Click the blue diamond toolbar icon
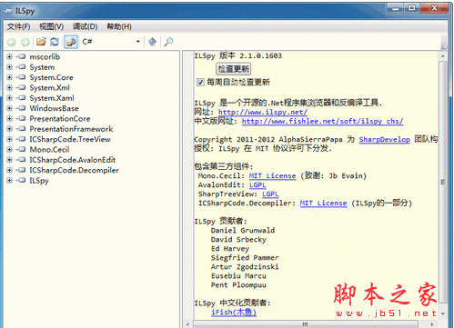454x328 pixels. pos(152,42)
